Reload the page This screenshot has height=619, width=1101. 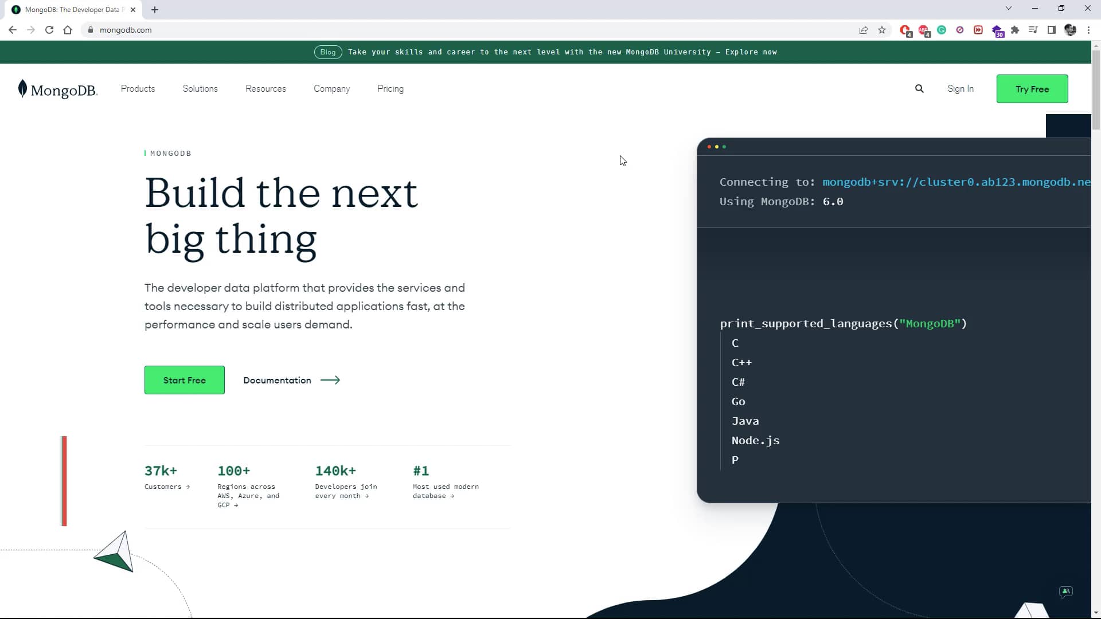(x=49, y=30)
